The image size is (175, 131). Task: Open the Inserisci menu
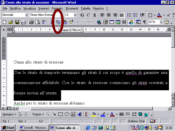pyautogui.click(x=44, y=8)
